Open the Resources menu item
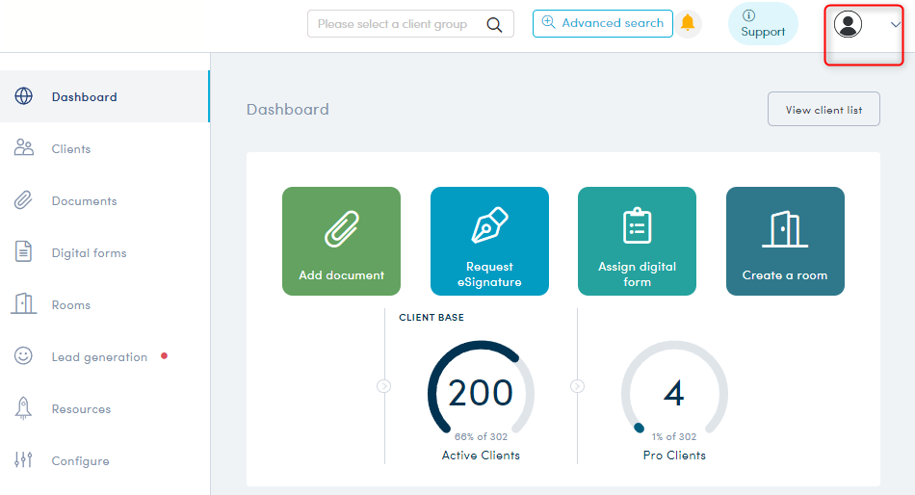915x495 pixels. pyautogui.click(x=104, y=408)
